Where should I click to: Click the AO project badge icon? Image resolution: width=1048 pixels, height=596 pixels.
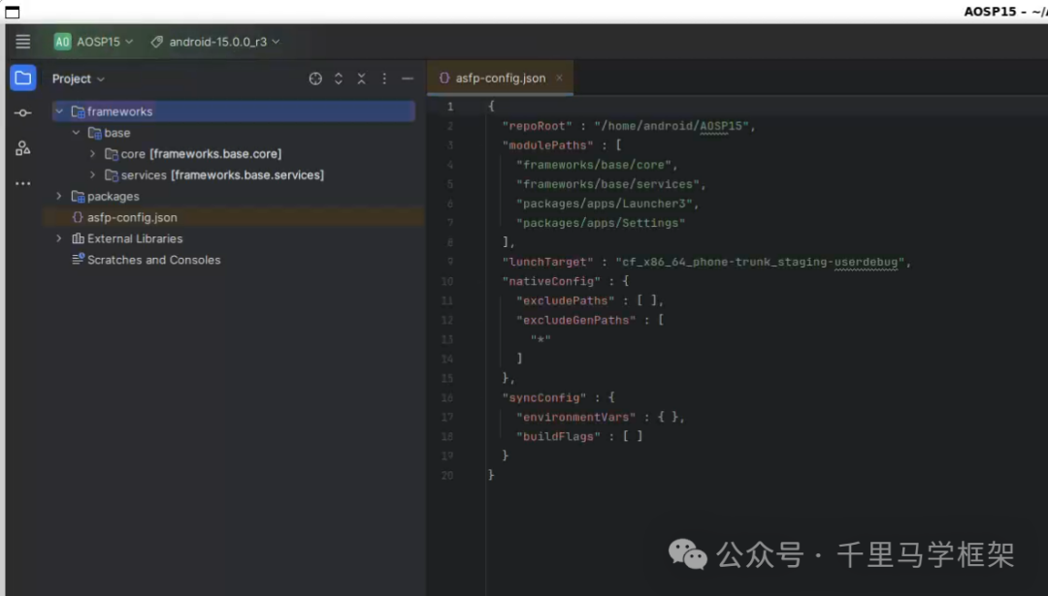62,42
